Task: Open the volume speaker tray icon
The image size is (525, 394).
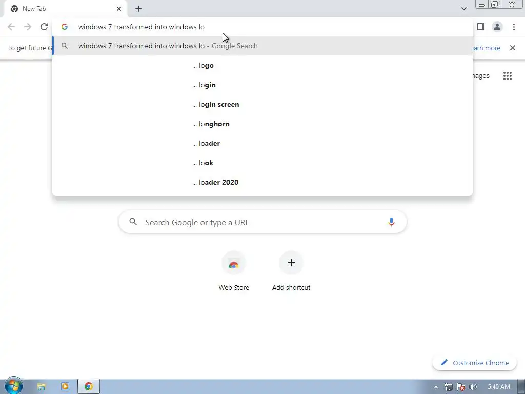Action: (x=473, y=387)
